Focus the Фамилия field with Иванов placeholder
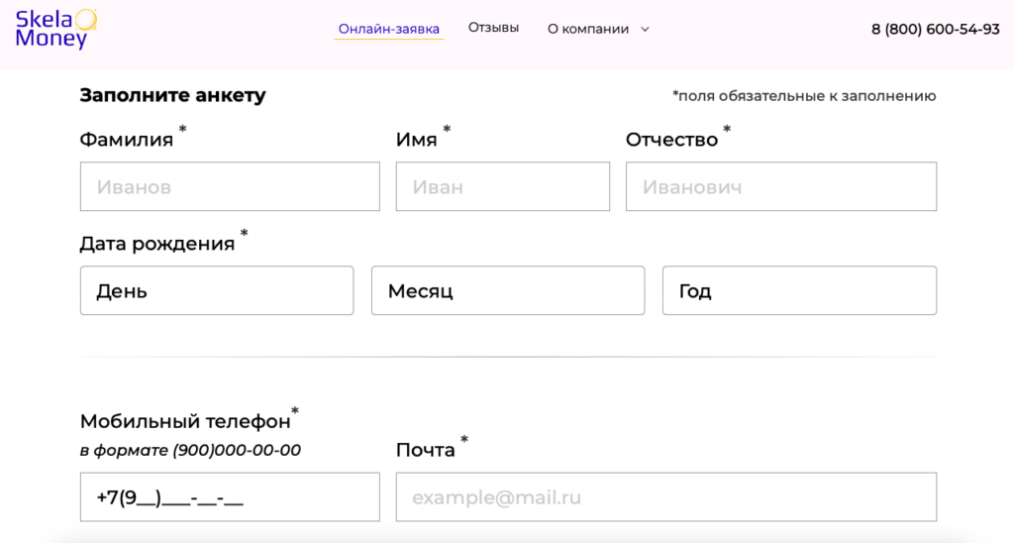Screen dimensions: 1014x543 [230, 186]
